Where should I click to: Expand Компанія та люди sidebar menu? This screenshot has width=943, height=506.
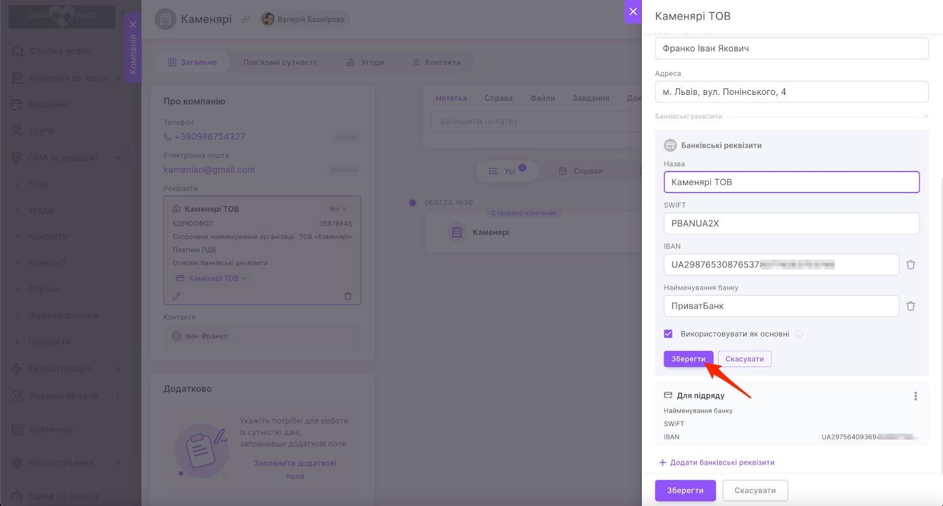(x=118, y=78)
